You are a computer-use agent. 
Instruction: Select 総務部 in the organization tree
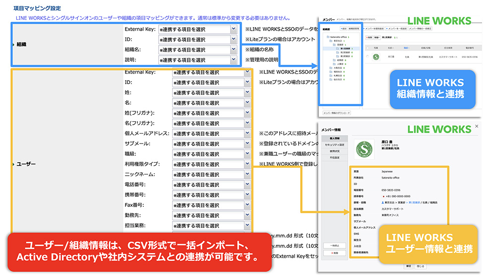click(340, 60)
